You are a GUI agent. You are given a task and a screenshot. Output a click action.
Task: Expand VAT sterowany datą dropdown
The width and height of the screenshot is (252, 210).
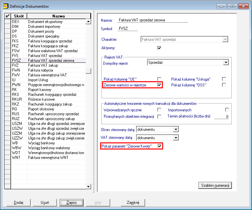pos(176,138)
